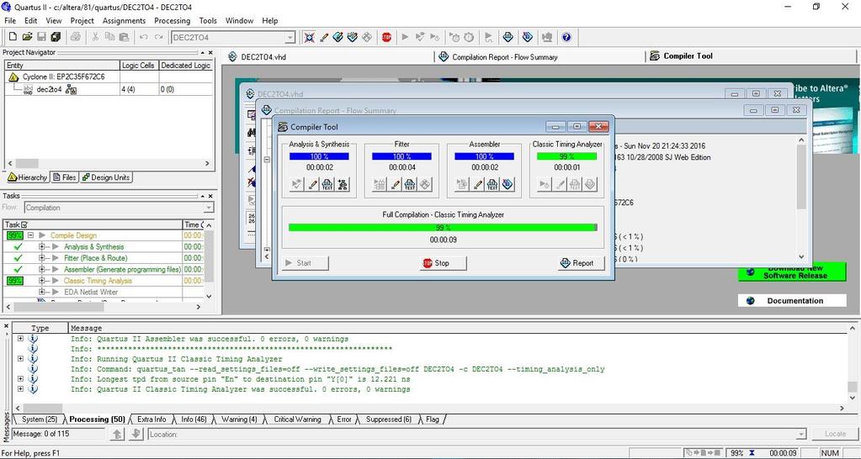The width and height of the screenshot is (861, 459).
Task: Open the DEC2TO4 project dropdown in toolbar
Action: pyautogui.click(x=290, y=37)
